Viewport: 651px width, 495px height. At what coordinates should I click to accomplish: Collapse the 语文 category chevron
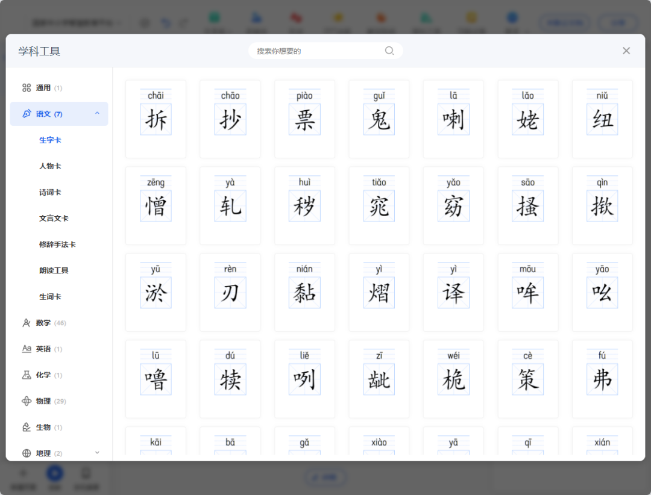pyautogui.click(x=97, y=113)
